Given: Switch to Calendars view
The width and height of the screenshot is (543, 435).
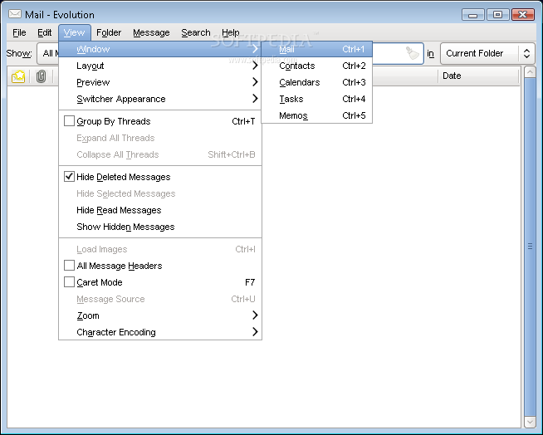Looking at the screenshot, I should pyautogui.click(x=317, y=82).
